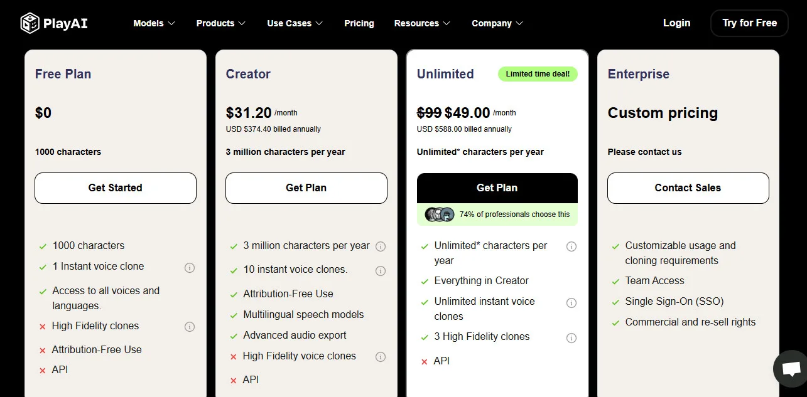Image resolution: width=807 pixels, height=397 pixels.
Task: Open the info icon for 3 High Fidelity clones
Action: click(x=571, y=337)
